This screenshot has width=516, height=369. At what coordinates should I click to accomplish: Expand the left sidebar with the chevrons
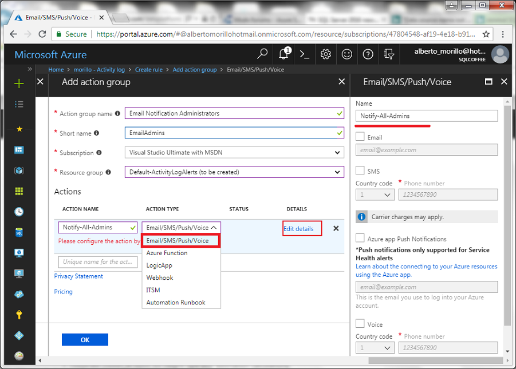pyautogui.click(x=30, y=69)
